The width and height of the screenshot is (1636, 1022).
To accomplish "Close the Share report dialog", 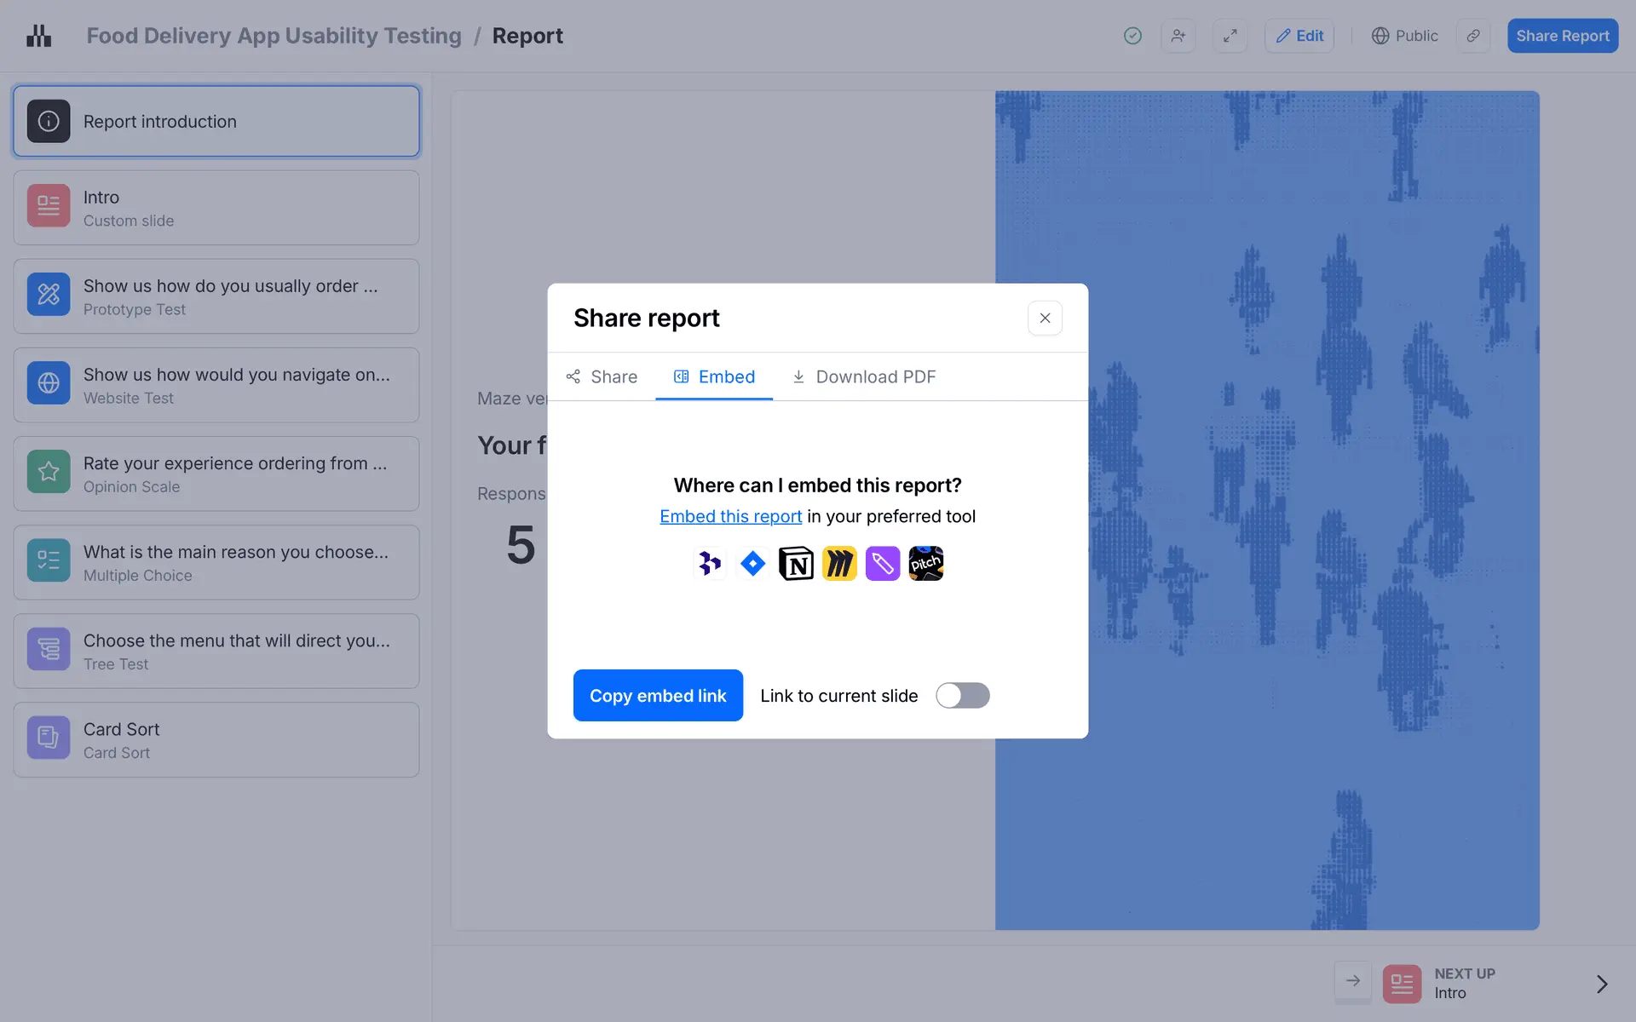I will pos(1045,318).
